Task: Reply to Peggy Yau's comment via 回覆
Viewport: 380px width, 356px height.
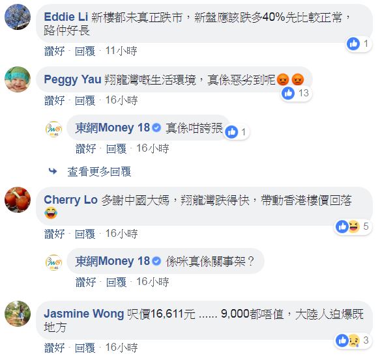Action: click(85, 100)
